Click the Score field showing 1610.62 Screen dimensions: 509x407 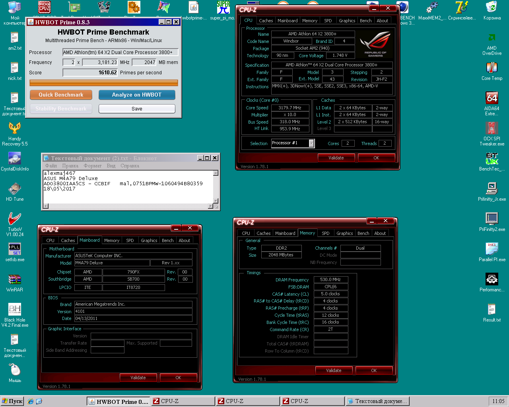coord(90,73)
